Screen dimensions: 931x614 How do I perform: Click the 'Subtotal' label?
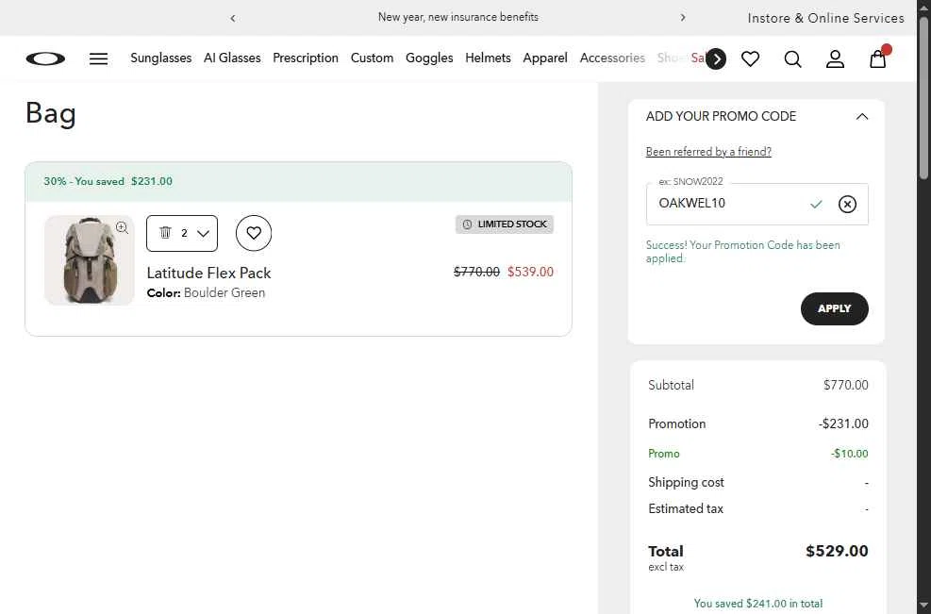(x=671, y=385)
